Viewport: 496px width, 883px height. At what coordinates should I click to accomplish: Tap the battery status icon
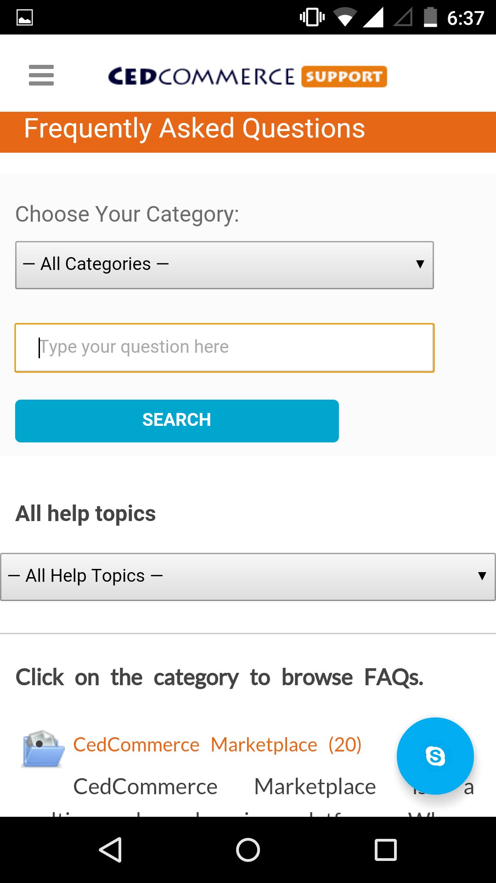pos(430,17)
